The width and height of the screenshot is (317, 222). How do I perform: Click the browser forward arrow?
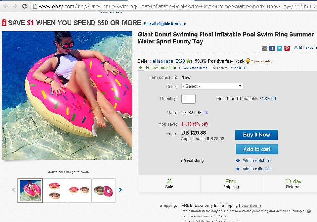click(15, 6)
